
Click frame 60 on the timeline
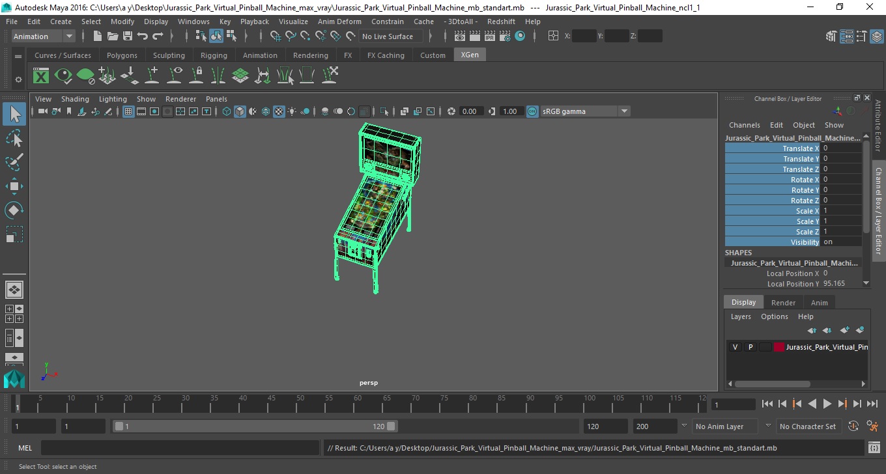coord(357,404)
